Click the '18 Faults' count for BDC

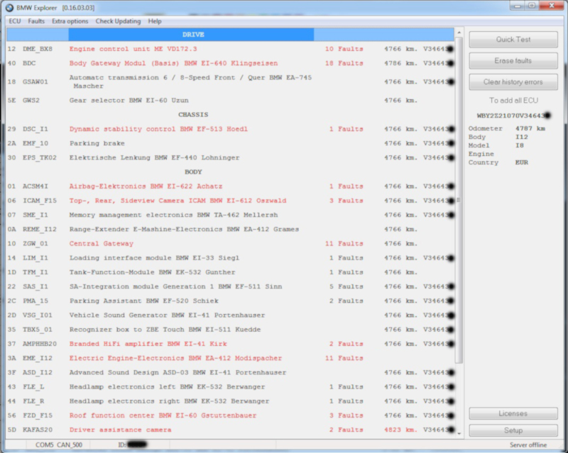pos(344,63)
